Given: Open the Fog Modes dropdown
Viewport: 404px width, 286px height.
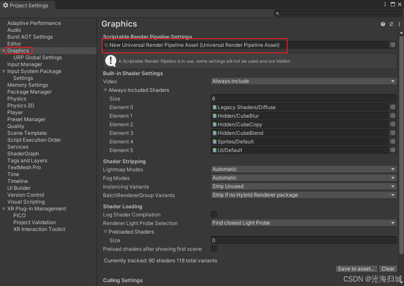Looking at the screenshot, I should pyautogui.click(x=304, y=178).
